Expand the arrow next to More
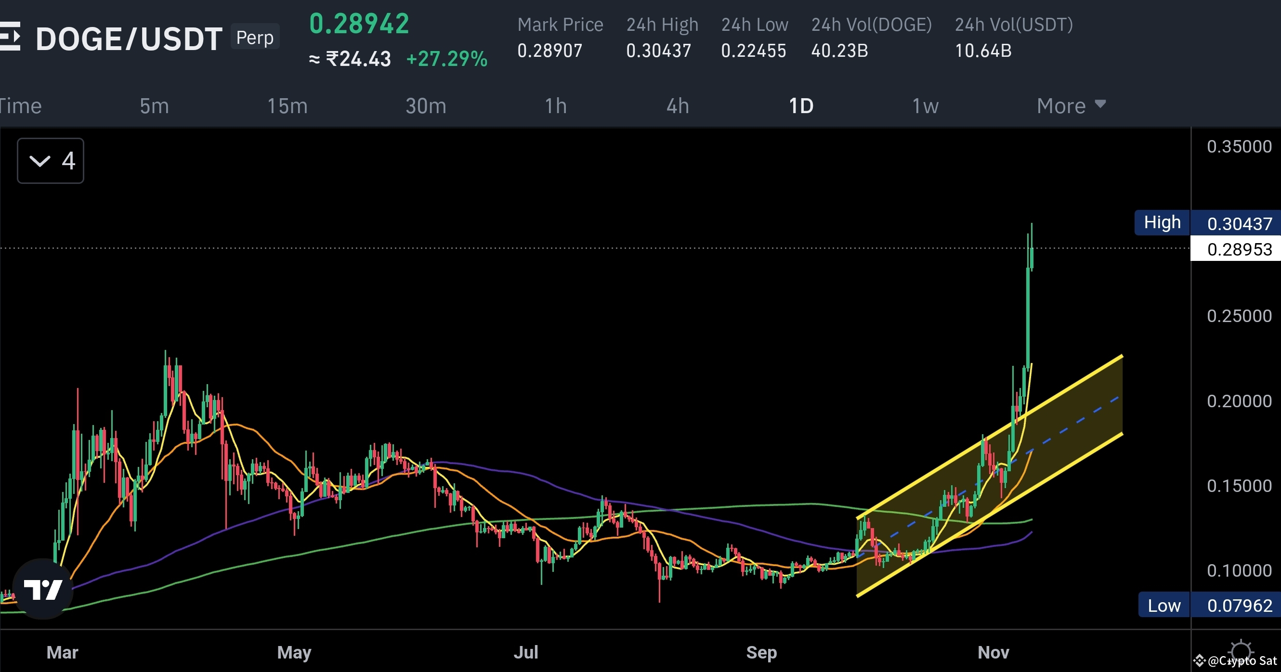This screenshot has width=1281, height=672. (1100, 105)
